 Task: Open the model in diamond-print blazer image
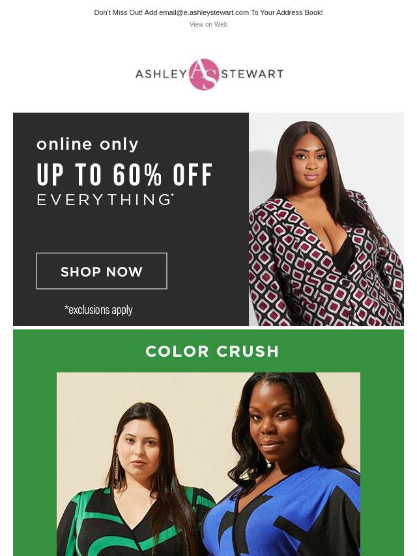(x=326, y=219)
